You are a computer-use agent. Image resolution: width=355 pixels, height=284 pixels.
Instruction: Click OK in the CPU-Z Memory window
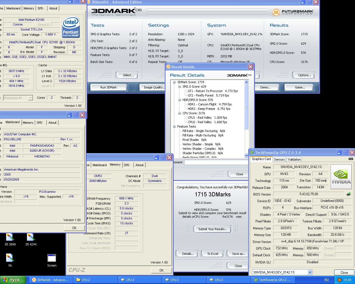coord(161,270)
